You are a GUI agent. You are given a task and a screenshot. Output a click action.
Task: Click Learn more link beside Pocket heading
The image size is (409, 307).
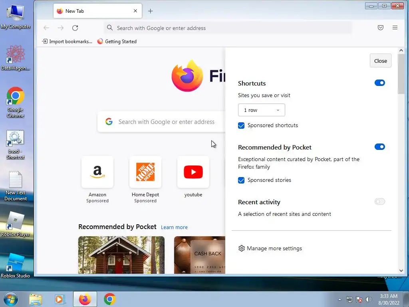[x=174, y=227]
